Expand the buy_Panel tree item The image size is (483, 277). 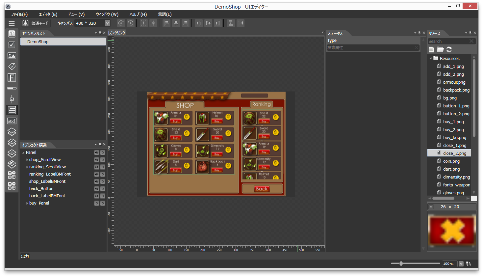(x=27, y=203)
